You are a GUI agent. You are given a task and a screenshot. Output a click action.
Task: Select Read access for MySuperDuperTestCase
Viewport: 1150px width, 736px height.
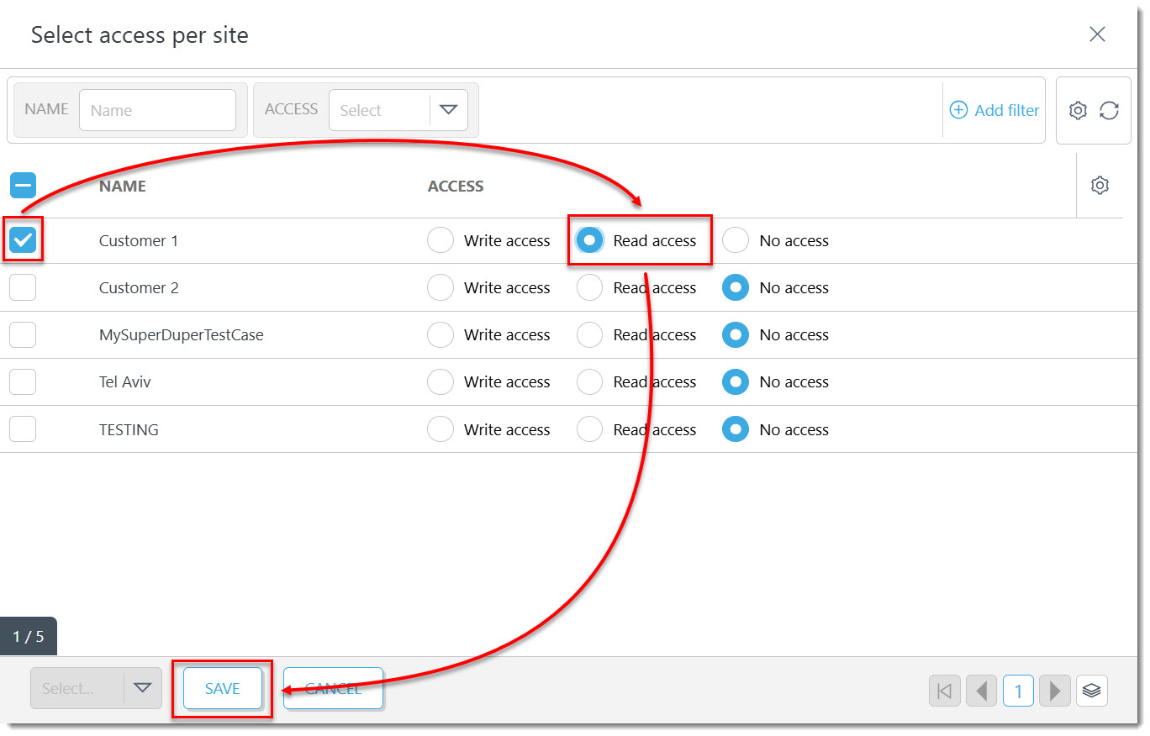589,334
